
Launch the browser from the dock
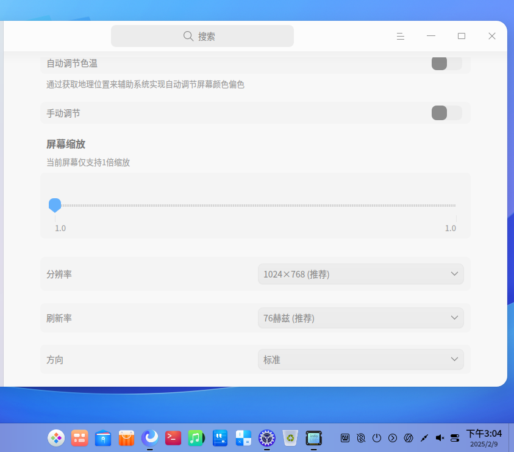click(x=150, y=438)
